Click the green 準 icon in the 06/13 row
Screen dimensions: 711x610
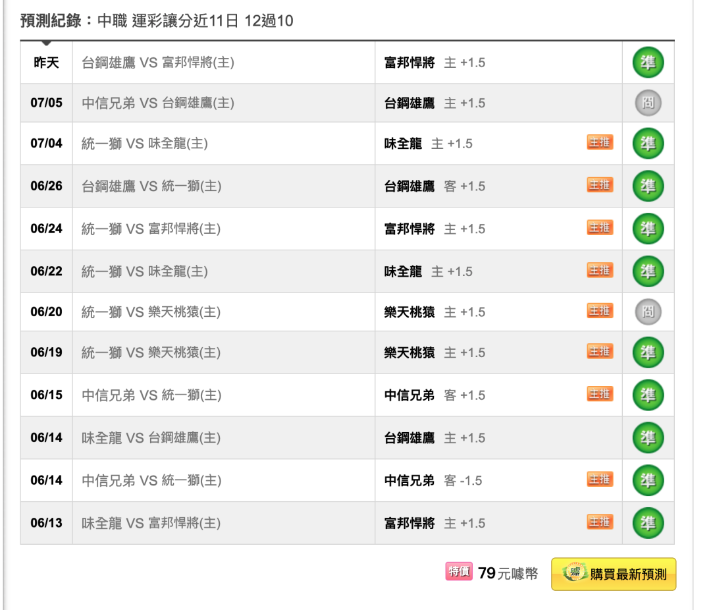pyautogui.click(x=648, y=523)
